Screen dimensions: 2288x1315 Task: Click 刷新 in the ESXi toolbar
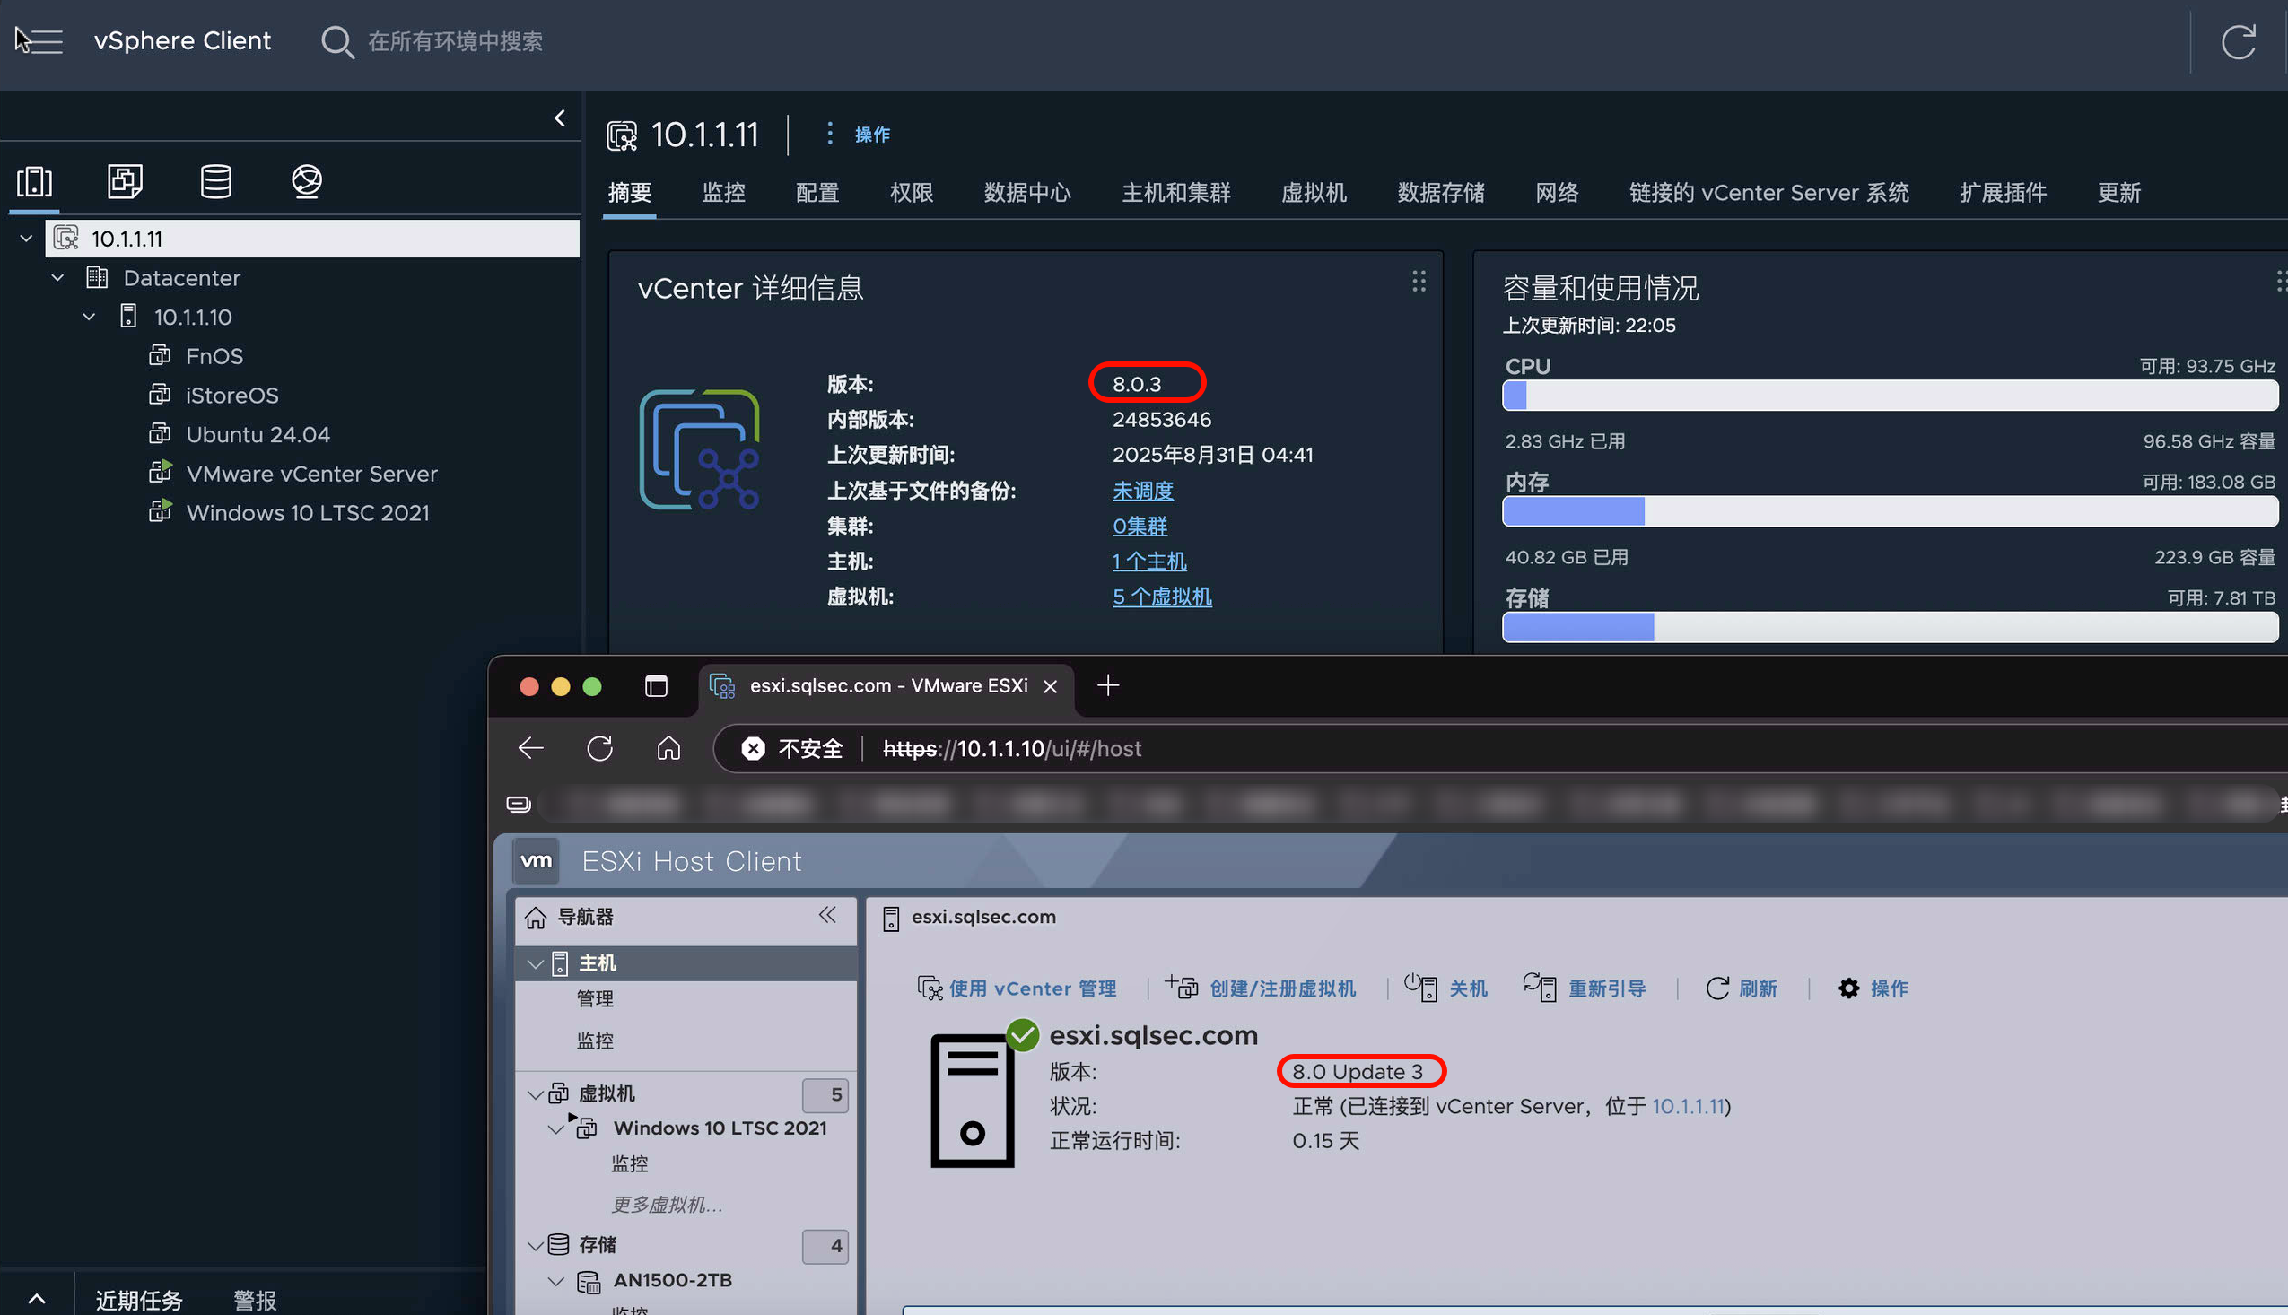[x=1741, y=988]
